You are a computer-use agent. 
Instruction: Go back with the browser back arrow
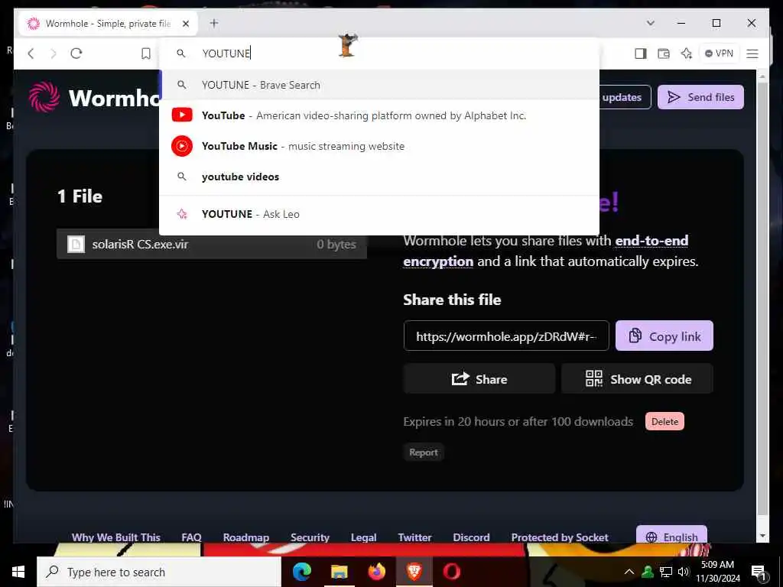[x=31, y=54]
